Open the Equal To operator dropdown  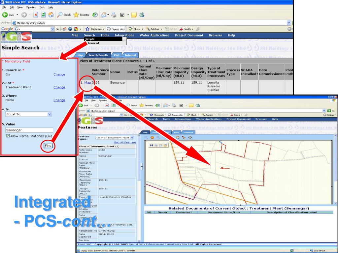click(50, 114)
